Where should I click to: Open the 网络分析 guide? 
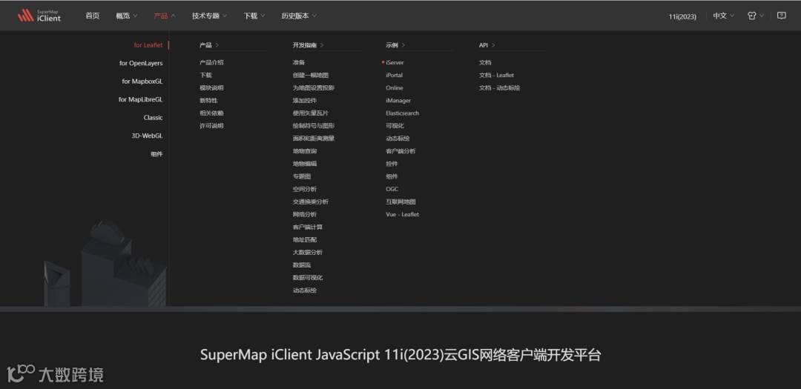pos(305,214)
